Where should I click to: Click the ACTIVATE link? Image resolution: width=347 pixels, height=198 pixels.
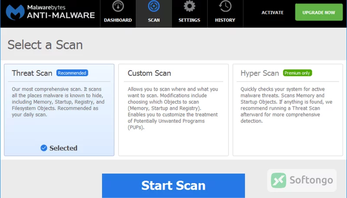(272, 13)
